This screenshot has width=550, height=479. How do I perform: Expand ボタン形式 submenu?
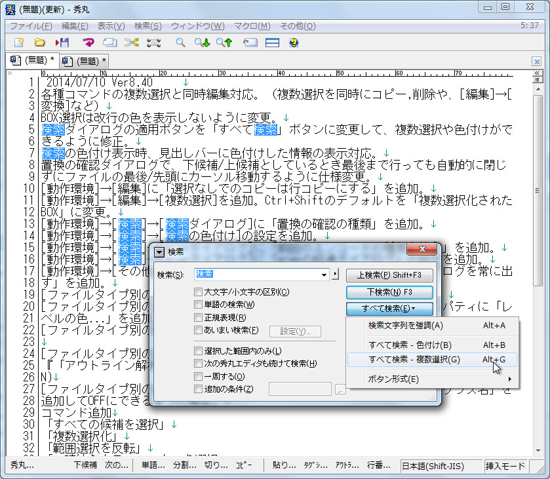point(432,379)
